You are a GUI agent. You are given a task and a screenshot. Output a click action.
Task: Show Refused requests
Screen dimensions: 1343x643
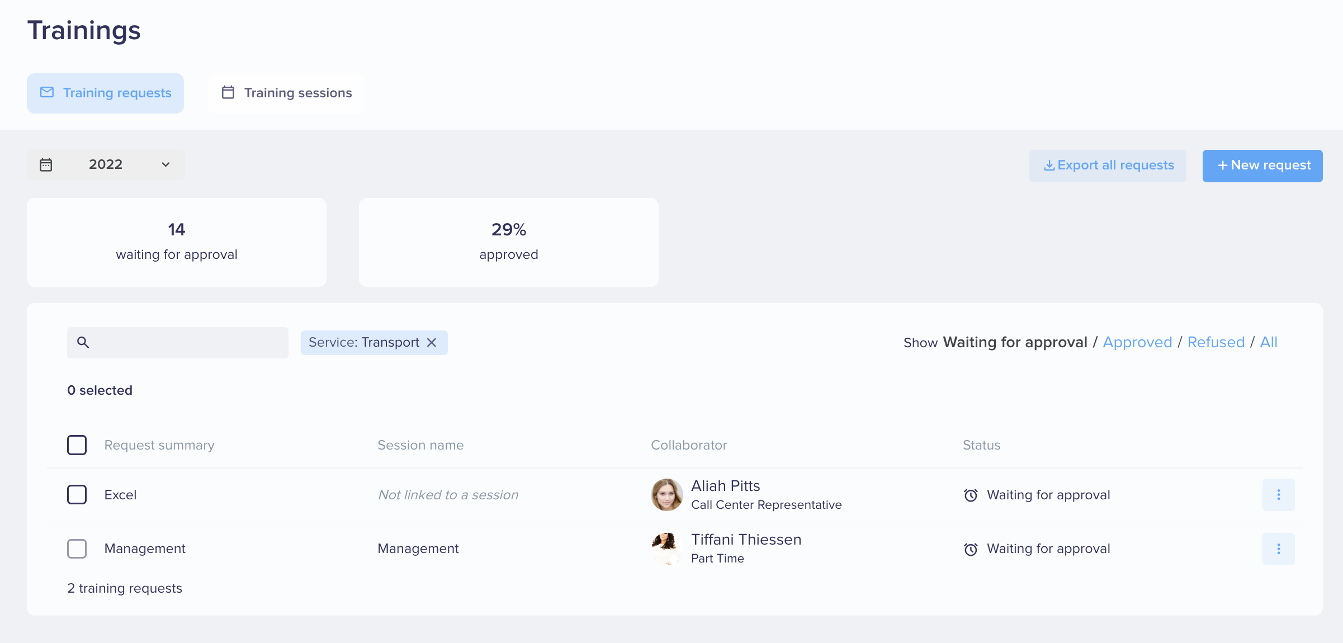(x=1216, y=342)
